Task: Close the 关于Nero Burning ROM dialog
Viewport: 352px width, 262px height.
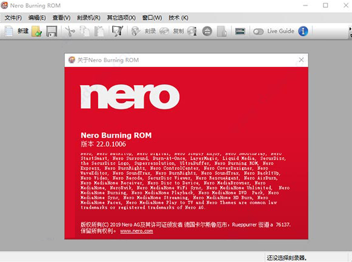Action: point(301,60)
